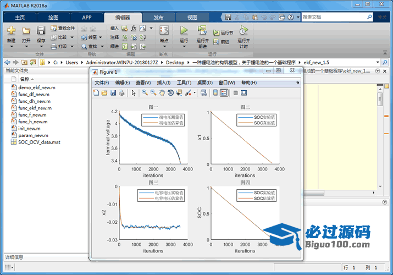Toggle Insert Colorbar button in Figure toolbar
The width and height of the screenshot is (393, 275).
pyautogui.click(x=215, y=93)
